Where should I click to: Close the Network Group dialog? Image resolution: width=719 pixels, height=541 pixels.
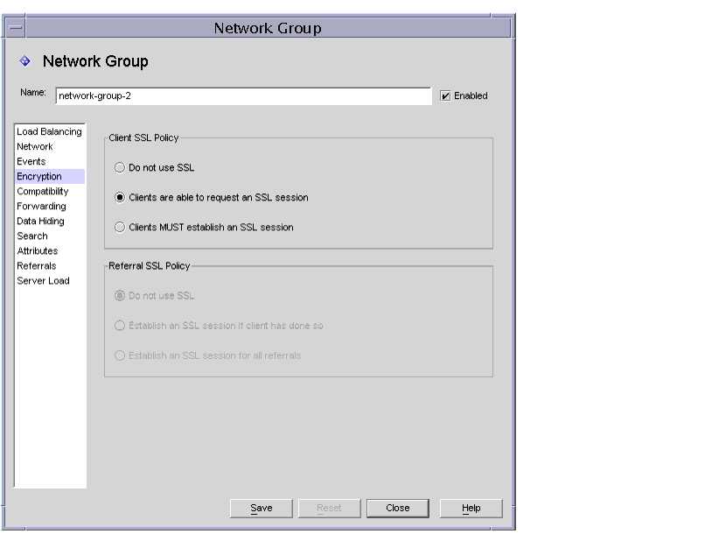(398, 508)
